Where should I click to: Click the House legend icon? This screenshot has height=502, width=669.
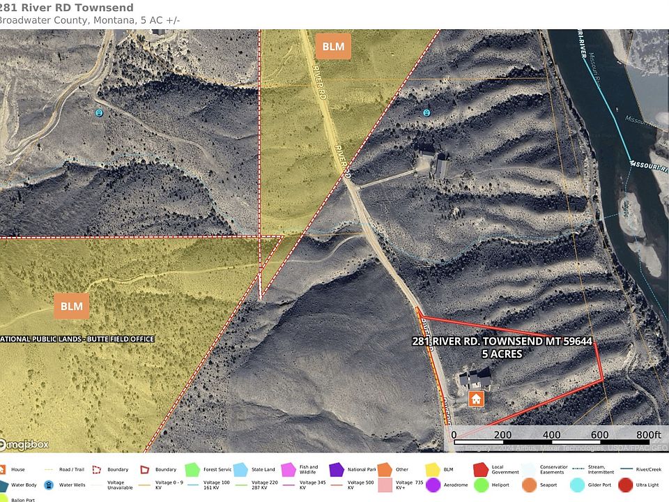click(3, 469)
